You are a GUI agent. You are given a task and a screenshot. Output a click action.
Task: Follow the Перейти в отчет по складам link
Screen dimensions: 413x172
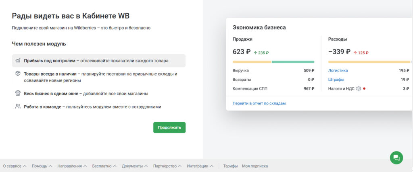pyautogui.click(x=259, y=103)
